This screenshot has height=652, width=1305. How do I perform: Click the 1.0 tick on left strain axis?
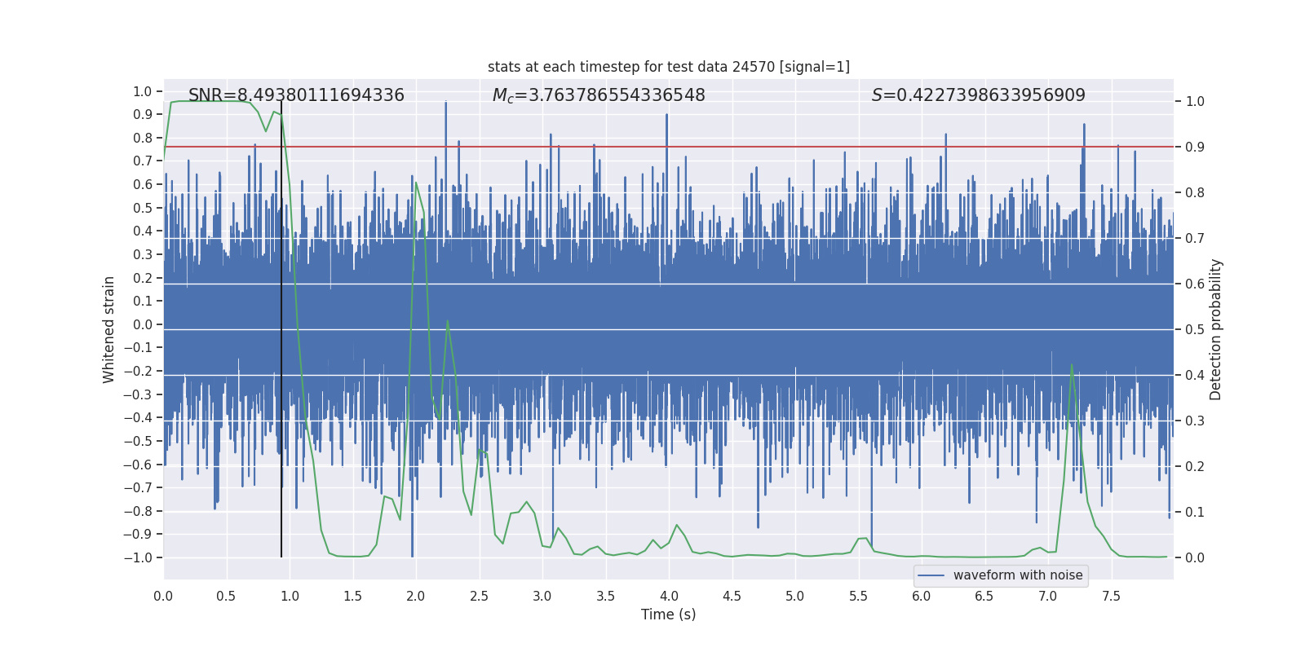pos(143,91)
